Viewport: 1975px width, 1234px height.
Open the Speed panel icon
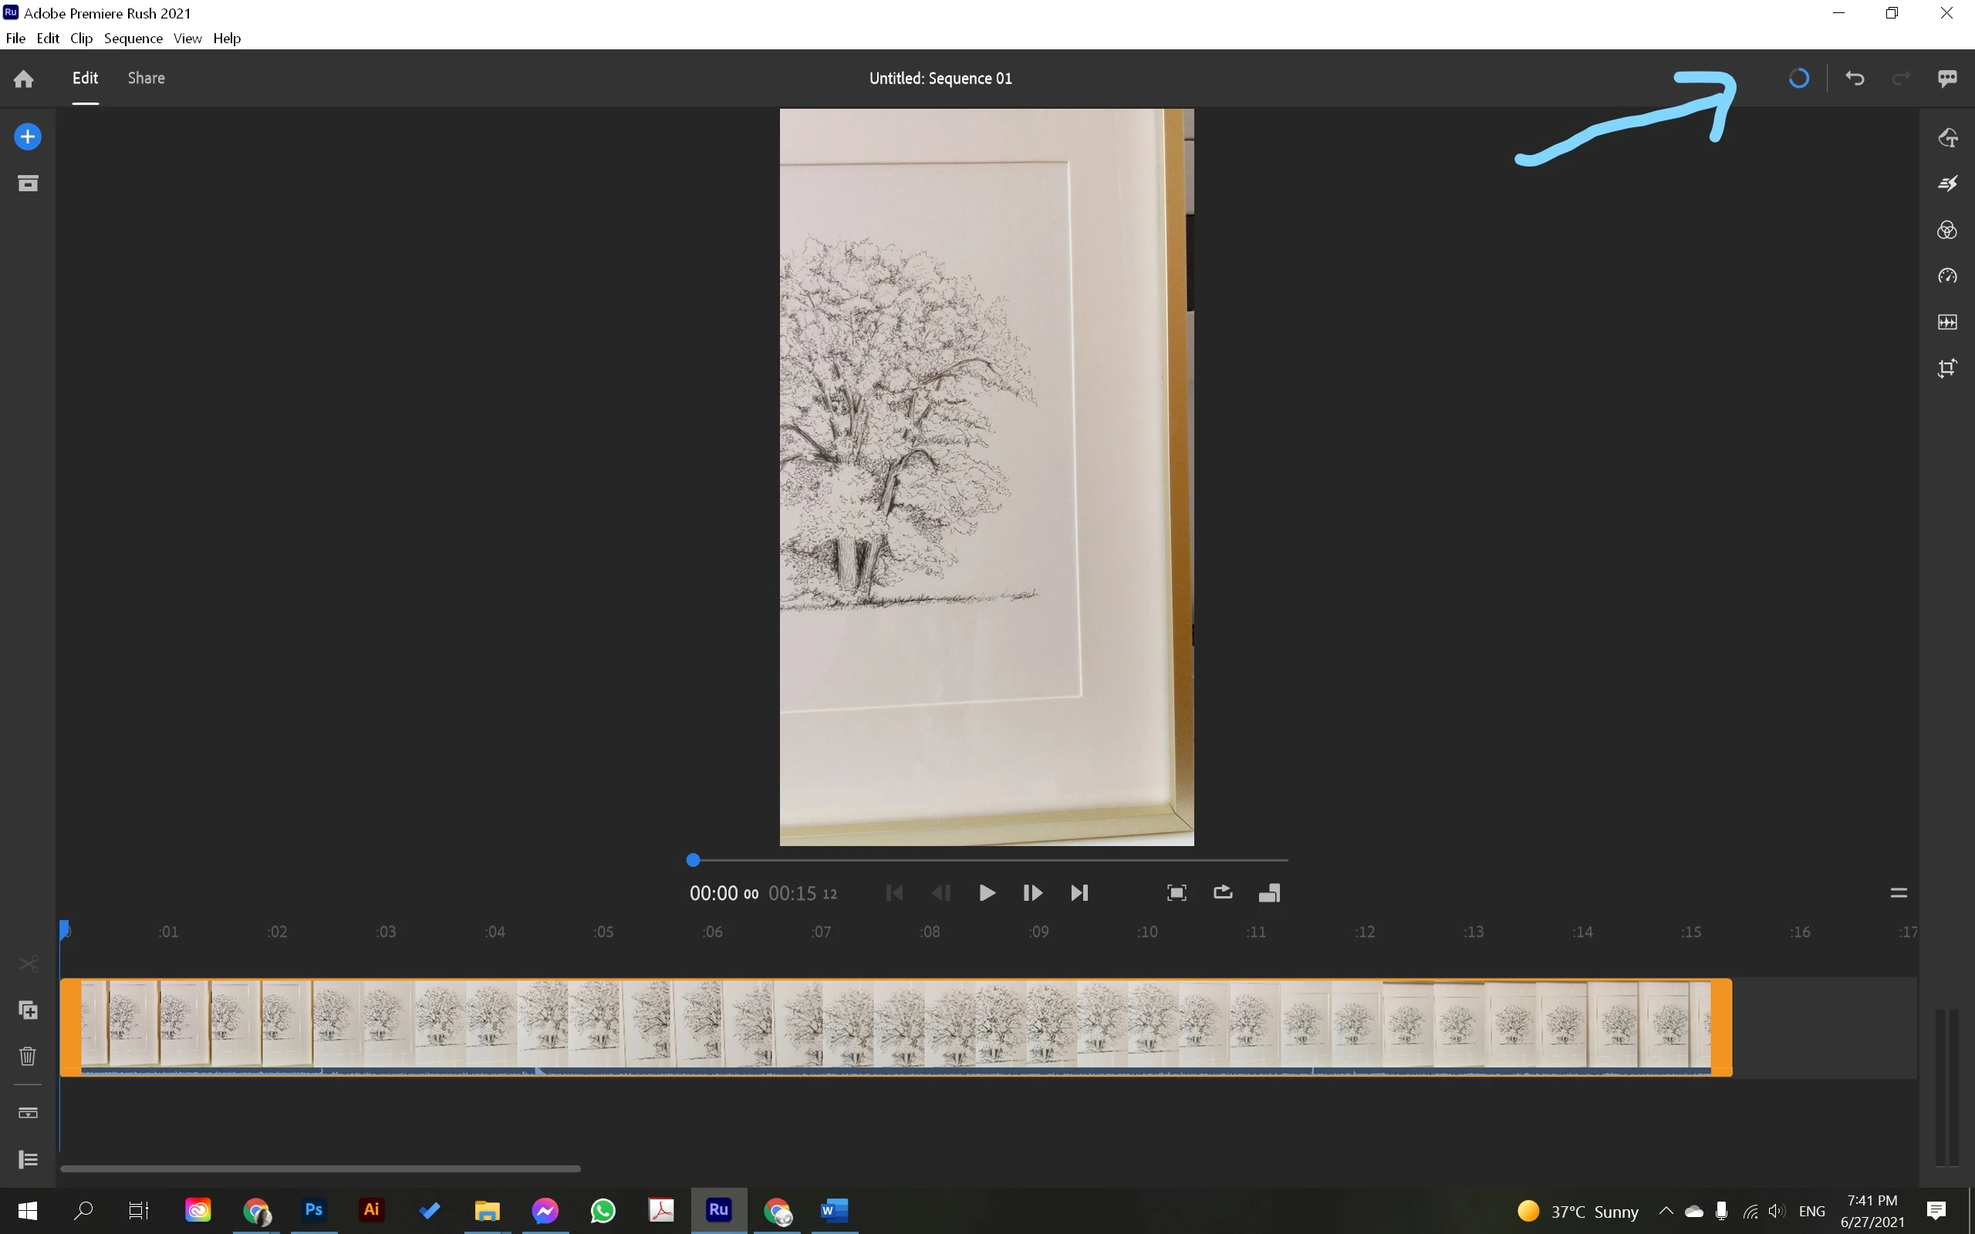(x=1947, y=276)
